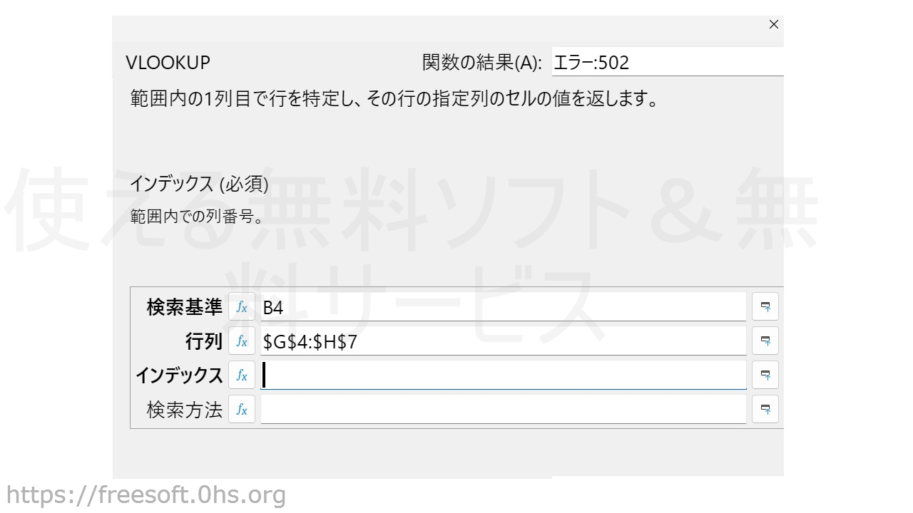913x513 pixels.
Task: Click the shrink button for 検索方法 field
Action: pos(765,410)
